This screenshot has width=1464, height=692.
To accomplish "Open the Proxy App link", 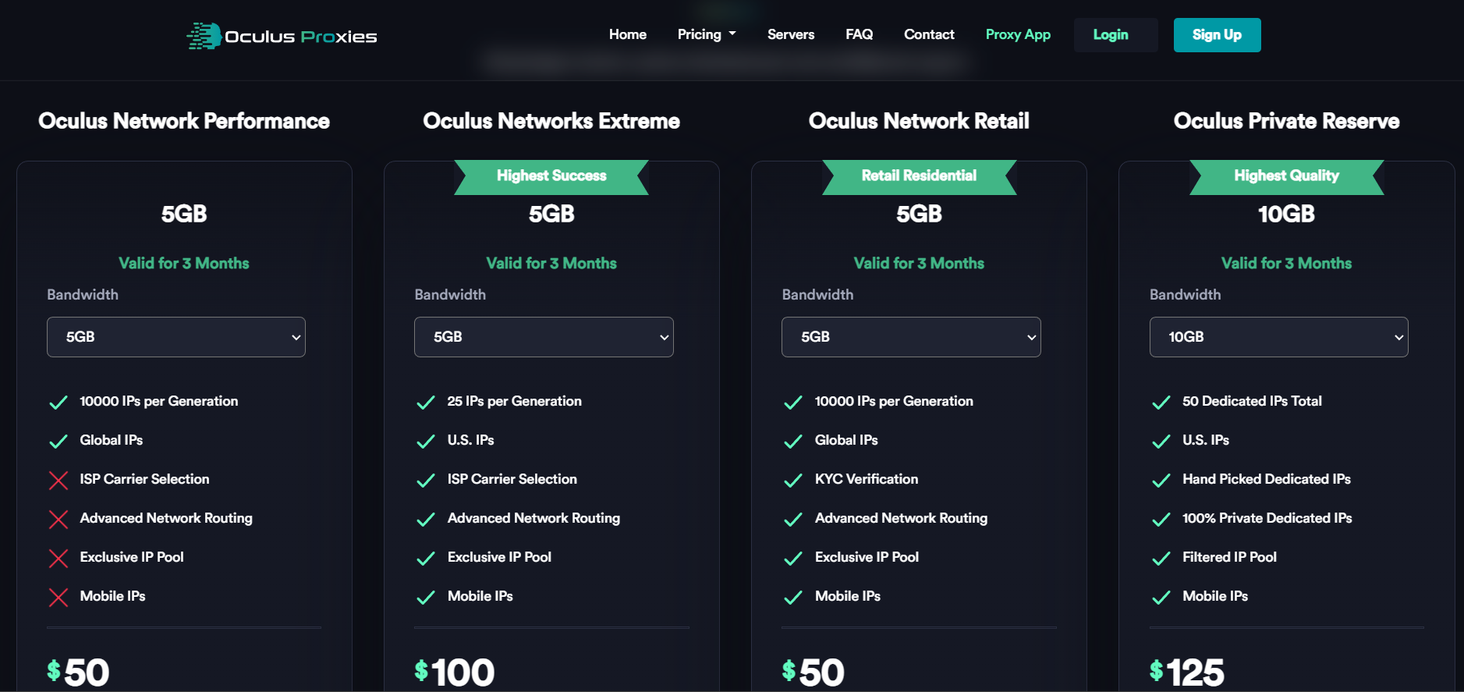I will [x=1018, y=34].
